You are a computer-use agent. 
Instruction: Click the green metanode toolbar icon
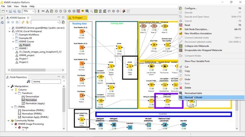[x=96, y=11]
